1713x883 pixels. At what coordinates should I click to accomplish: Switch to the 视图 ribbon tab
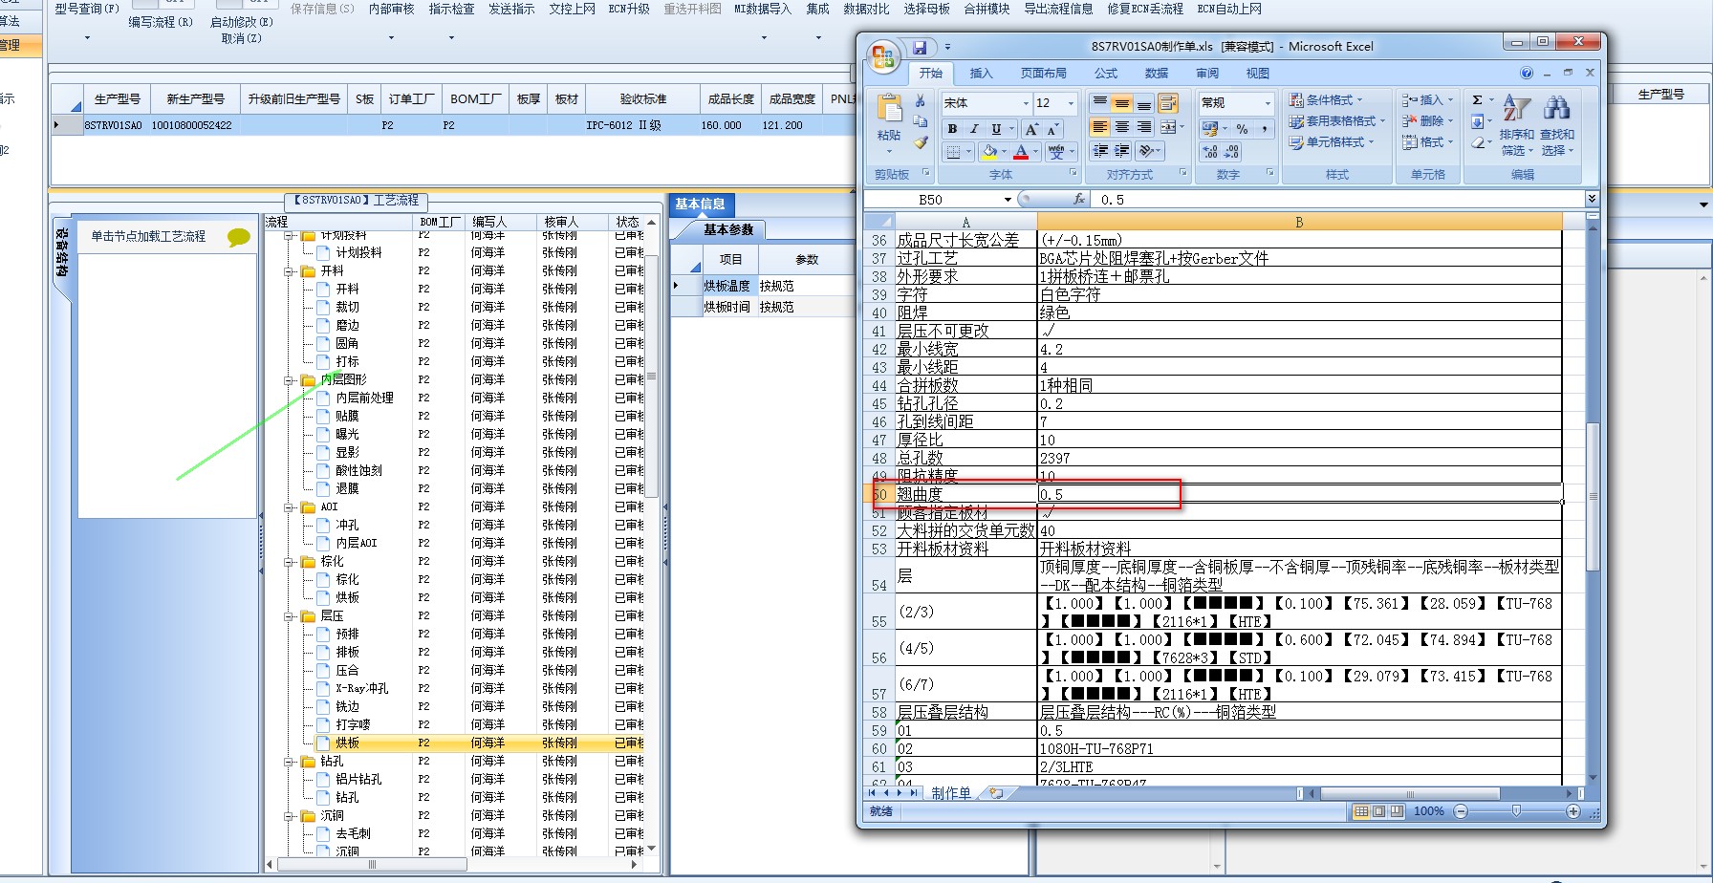1258,74
